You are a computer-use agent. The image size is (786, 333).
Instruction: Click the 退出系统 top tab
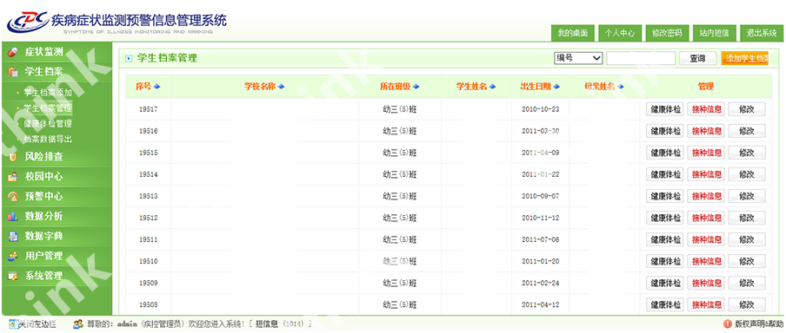tap(761, 33)
